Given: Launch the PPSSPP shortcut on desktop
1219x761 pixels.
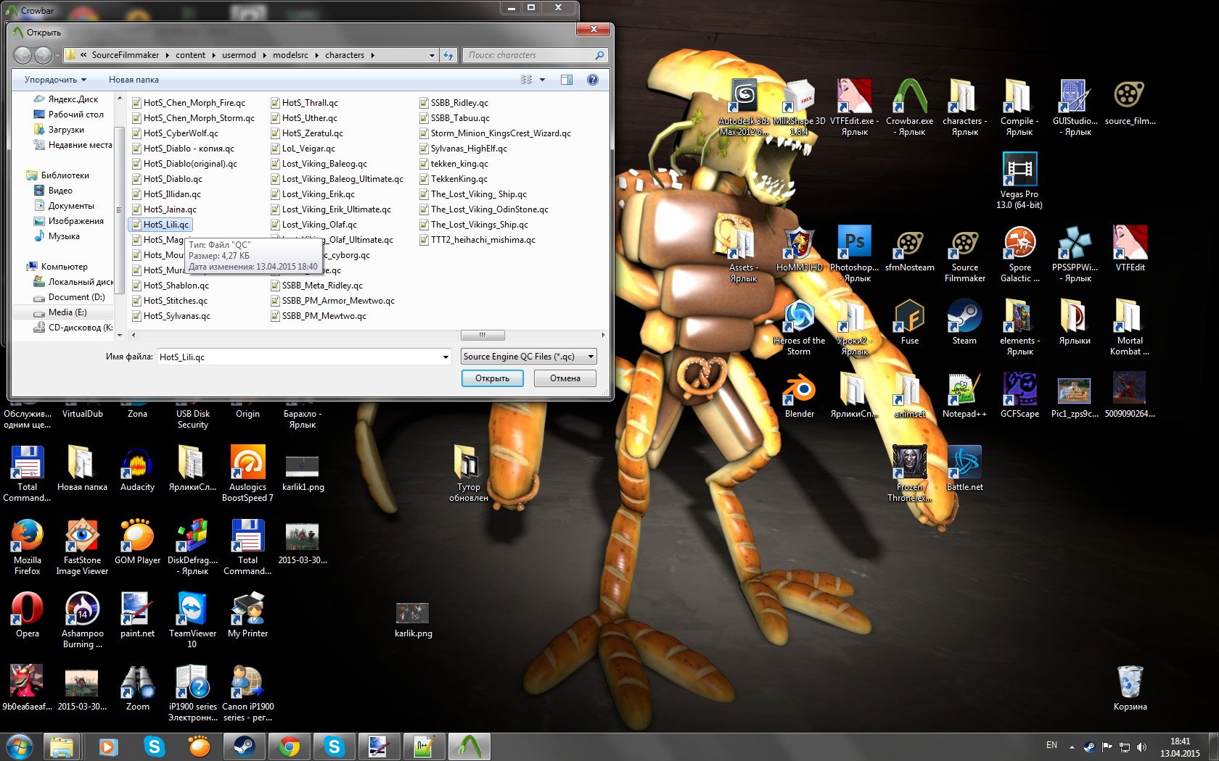Looking at the screenshot, I should pos(1075,254).
